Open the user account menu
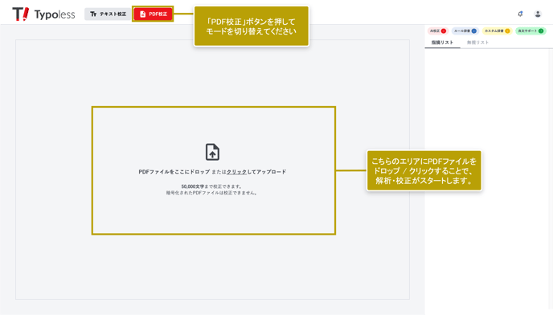553x315 pixels. pos(538,14)
